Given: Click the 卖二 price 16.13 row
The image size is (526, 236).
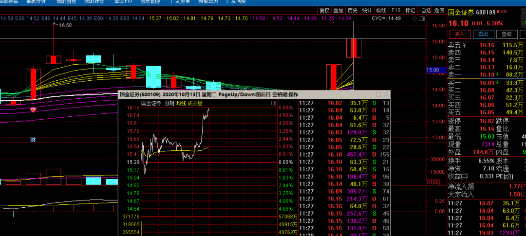Looking at the screenshot, I should pos(487,67).
